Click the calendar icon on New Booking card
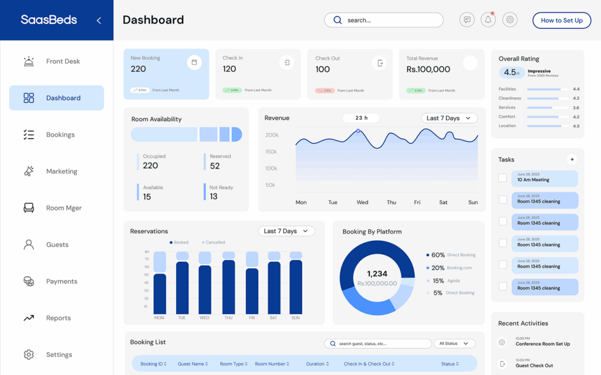 click(x=194, y=63)
